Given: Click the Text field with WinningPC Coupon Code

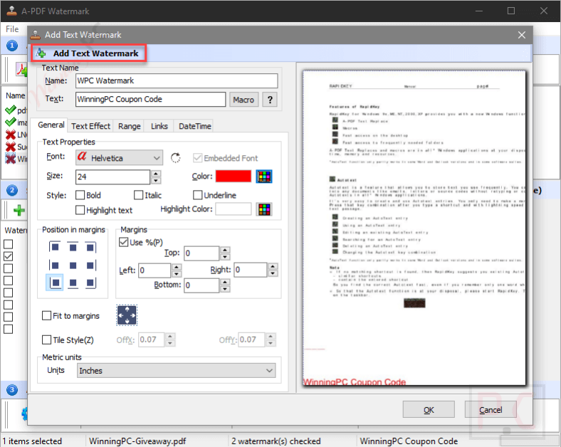Looking at the screenshot, I should (x=151, y=99).
